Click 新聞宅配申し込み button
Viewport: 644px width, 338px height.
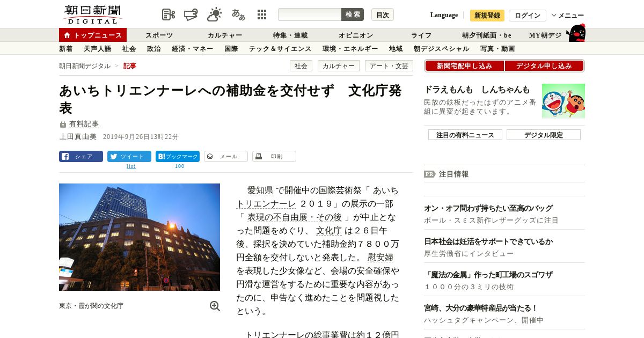click(x=464, y=66)
